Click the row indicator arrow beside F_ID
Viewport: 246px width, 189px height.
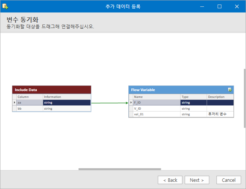[x=131, y=102]
